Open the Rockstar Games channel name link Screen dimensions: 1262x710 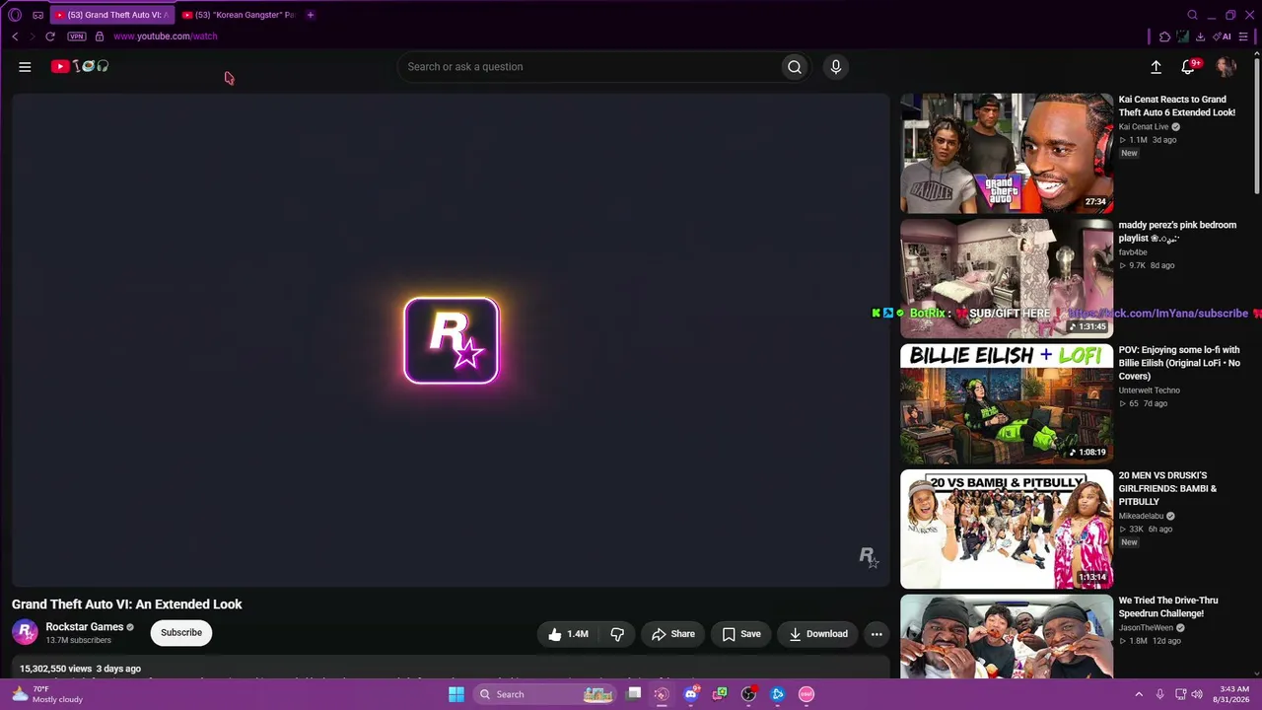coord(85,627)
